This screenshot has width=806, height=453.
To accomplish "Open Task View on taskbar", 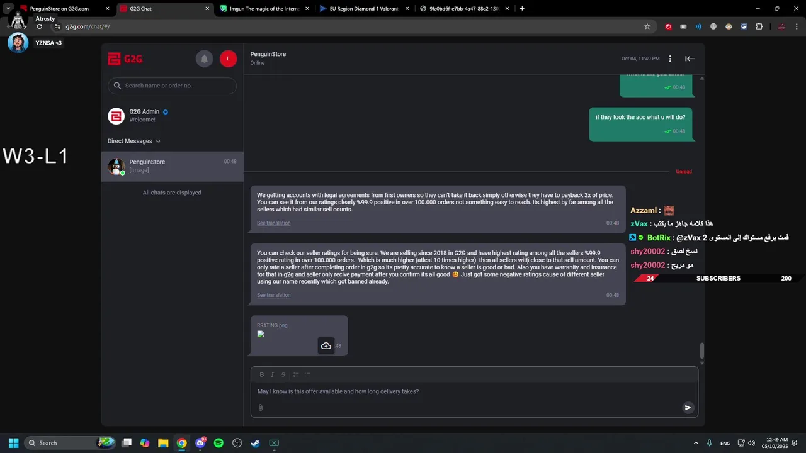I will coord(127,443).
